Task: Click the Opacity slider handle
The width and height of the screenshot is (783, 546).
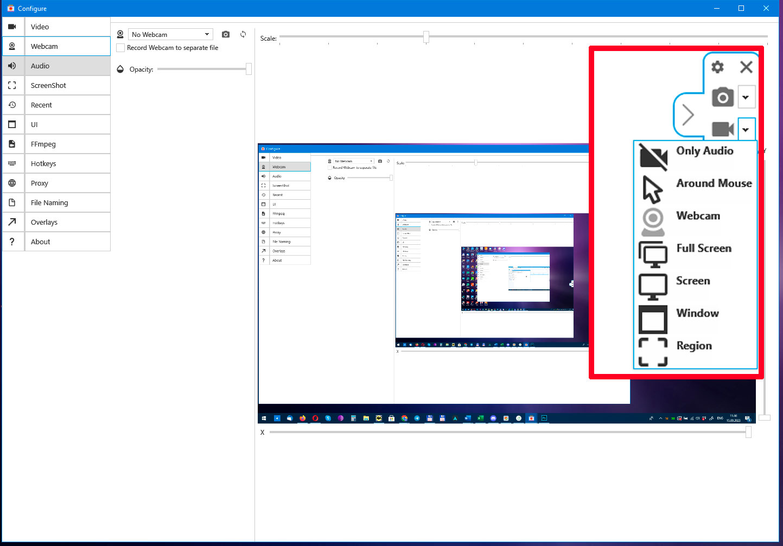Action: click(249, 69)
